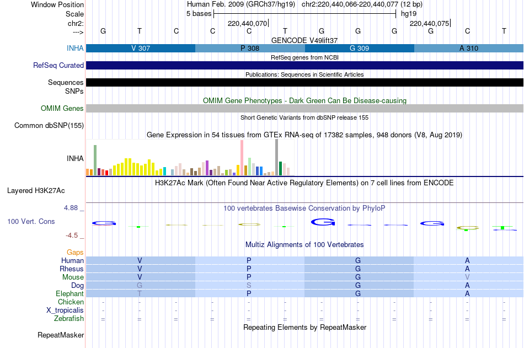Click the RepeatMasker track label
524x348 pixels.
coord(61,335)
